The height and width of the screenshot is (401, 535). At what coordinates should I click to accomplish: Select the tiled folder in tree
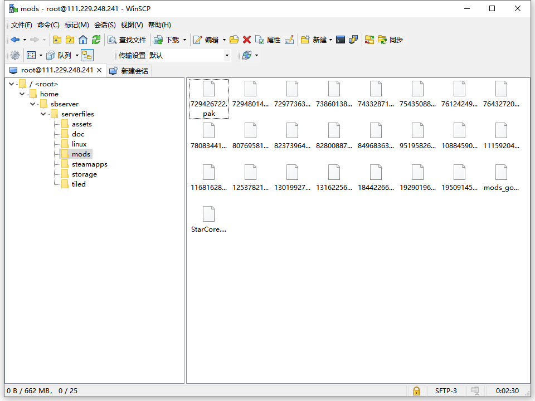(x=79, y=184)
